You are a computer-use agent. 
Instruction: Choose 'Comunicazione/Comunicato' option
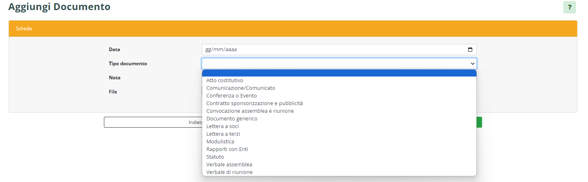(x=240, y=88)
